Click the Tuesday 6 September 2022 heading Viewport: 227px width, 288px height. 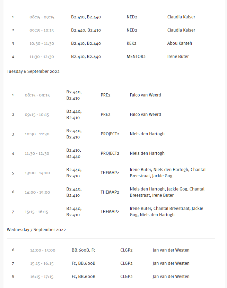[33, 71]
